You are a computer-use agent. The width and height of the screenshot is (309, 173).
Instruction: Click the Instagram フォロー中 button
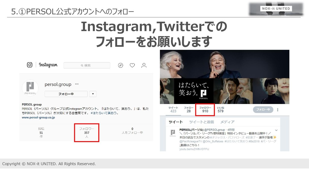(x=66, y=94)
